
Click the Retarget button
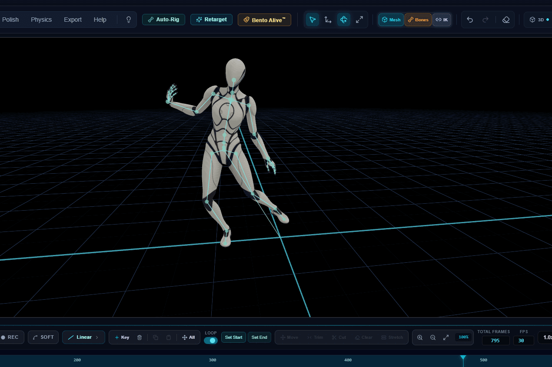[x=211, y=20]
